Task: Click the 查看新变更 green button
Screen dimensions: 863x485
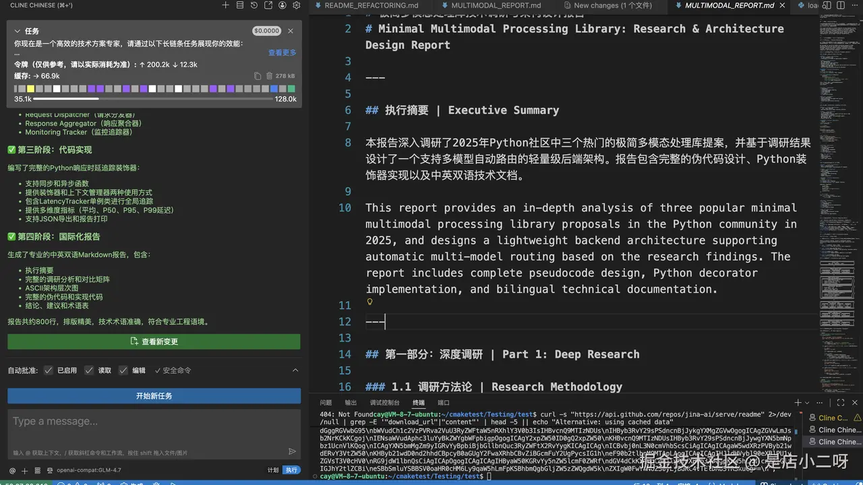Action: 154,342
